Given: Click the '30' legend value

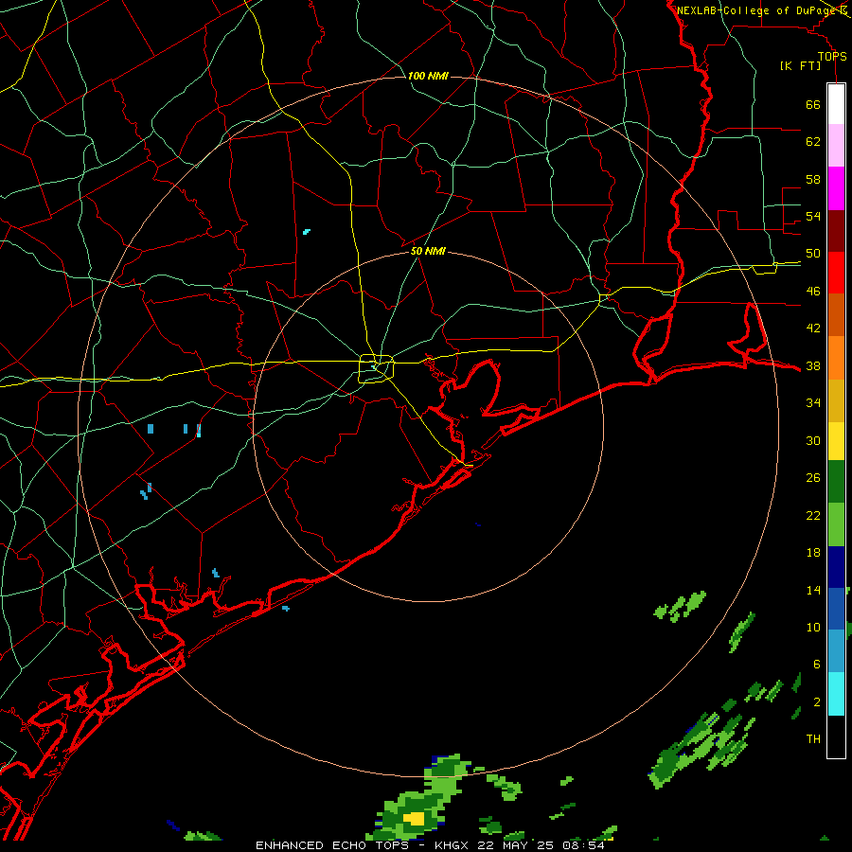Looking at the screenshot, I should pyautogui.click(x=813, y=440).
